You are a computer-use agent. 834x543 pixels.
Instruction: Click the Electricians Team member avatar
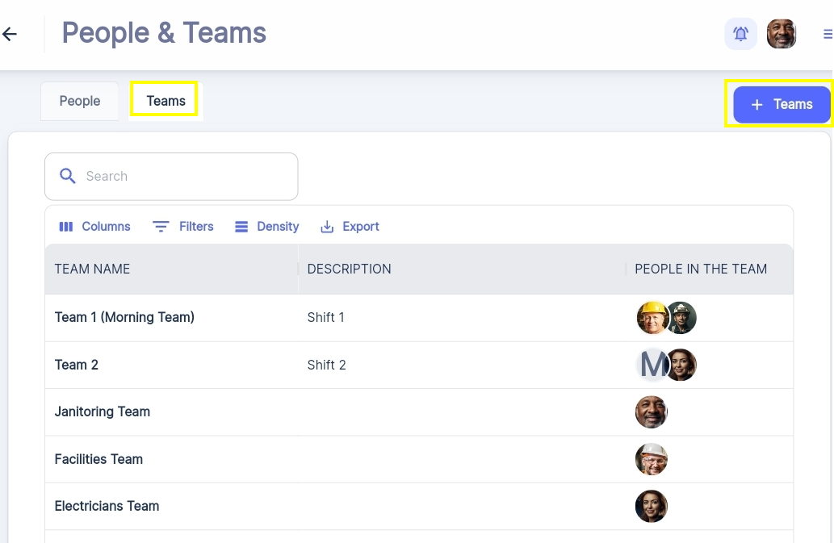coord(651,507)
